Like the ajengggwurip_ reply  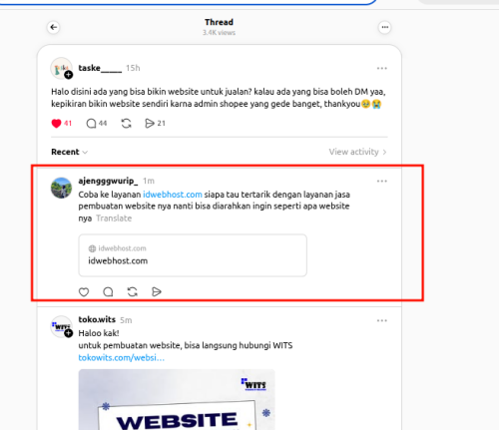pyautogui.click(x=84, y=292)
